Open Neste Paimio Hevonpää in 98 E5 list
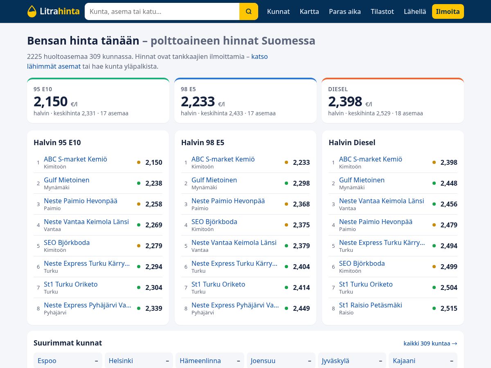Viewport: 491px width, 368px height. click(x=228, y=201)
